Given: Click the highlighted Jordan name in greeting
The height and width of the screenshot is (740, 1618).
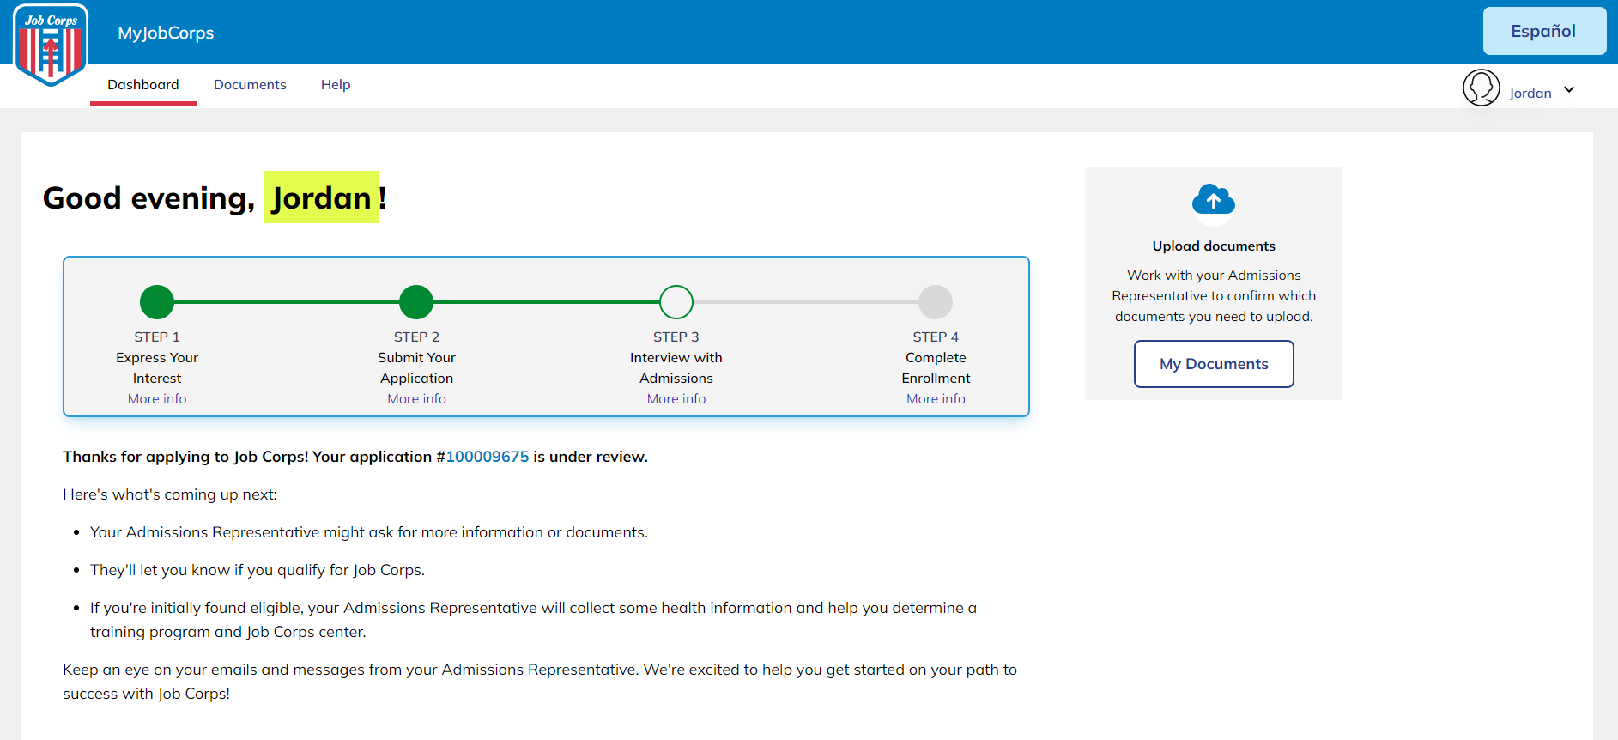Looking at the screenshot, I should pos(321,198).
